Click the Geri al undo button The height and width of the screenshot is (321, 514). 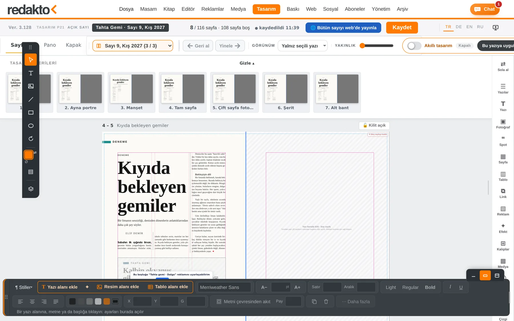click(x=198, y=46)
